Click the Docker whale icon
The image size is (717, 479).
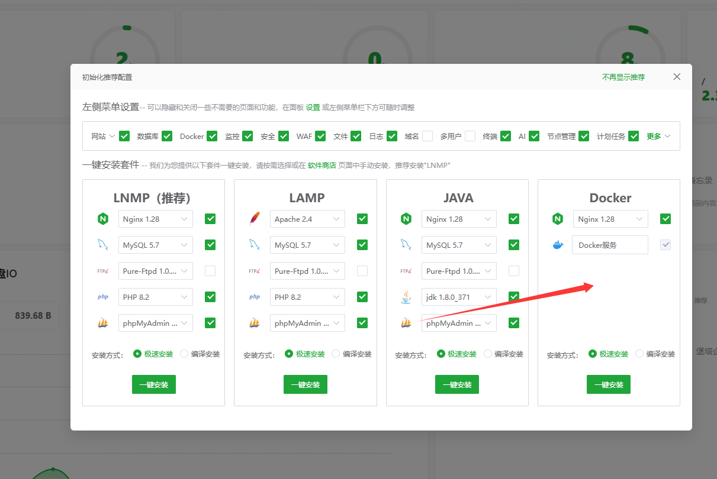558,245
